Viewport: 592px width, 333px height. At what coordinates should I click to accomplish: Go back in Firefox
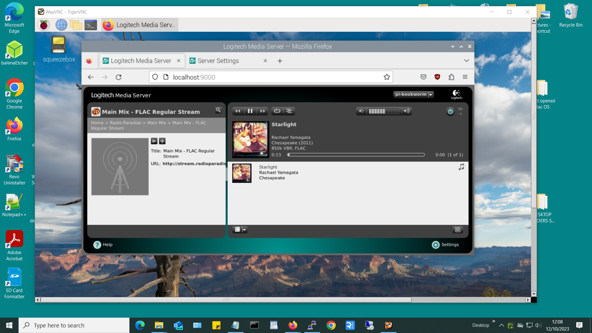coord(91,77)
